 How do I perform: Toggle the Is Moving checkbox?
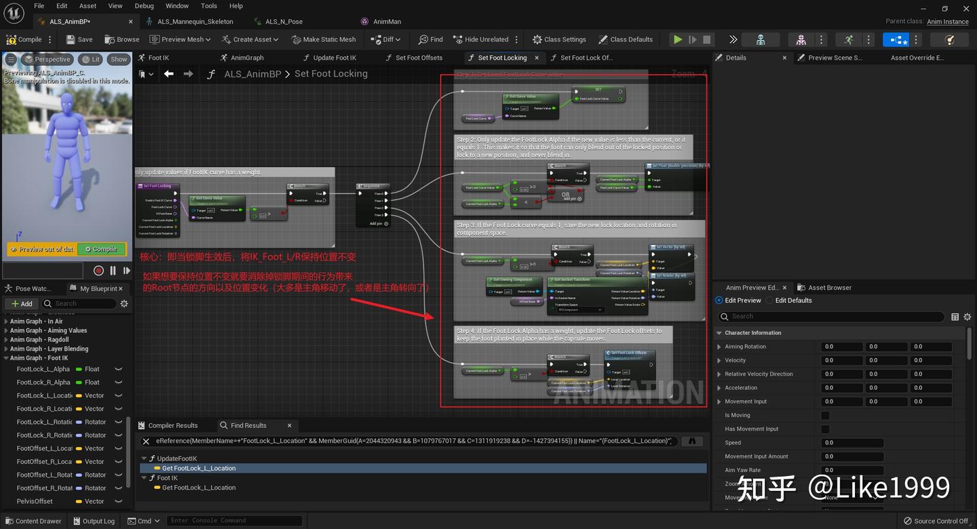coord(825,415)
